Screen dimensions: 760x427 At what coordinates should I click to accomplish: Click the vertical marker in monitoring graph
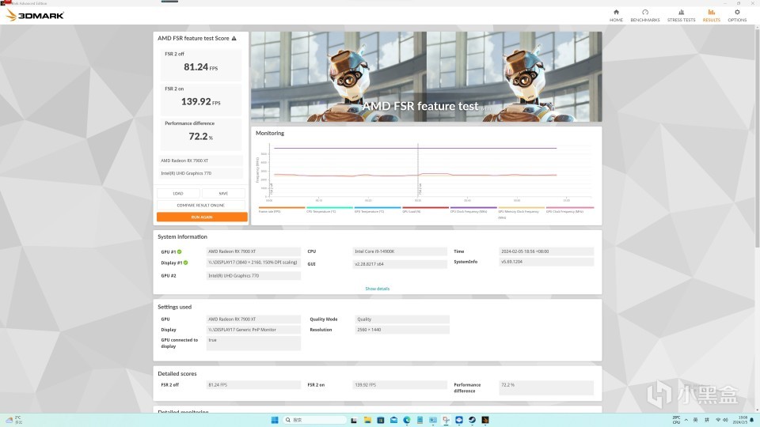coord(418,171)
